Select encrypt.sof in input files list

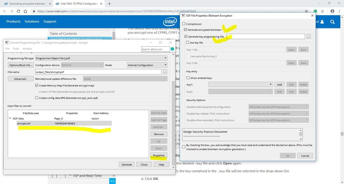click(x=24, y=123)
